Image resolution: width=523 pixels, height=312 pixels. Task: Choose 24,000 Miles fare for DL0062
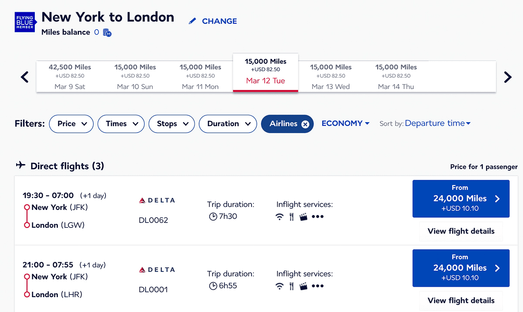(x=461, y=199)
